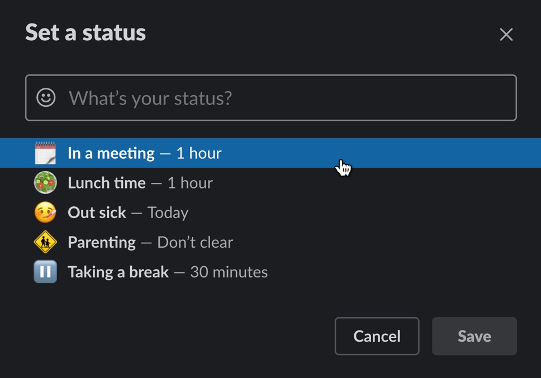Click the Don't clear text beside Parenting

coord(194,242)
